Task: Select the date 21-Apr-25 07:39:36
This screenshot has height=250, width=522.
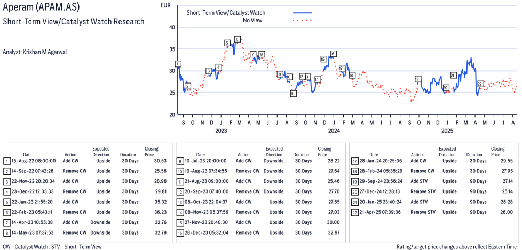Action: (x=381, y=212)
